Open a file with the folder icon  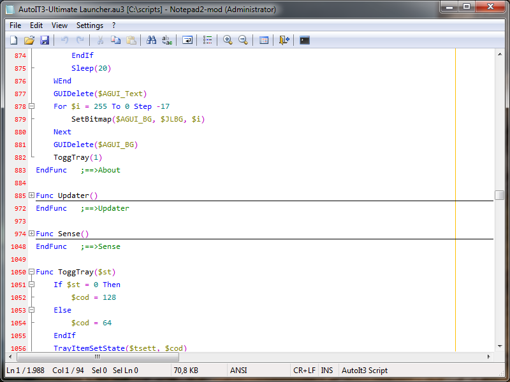coord(29,40)
